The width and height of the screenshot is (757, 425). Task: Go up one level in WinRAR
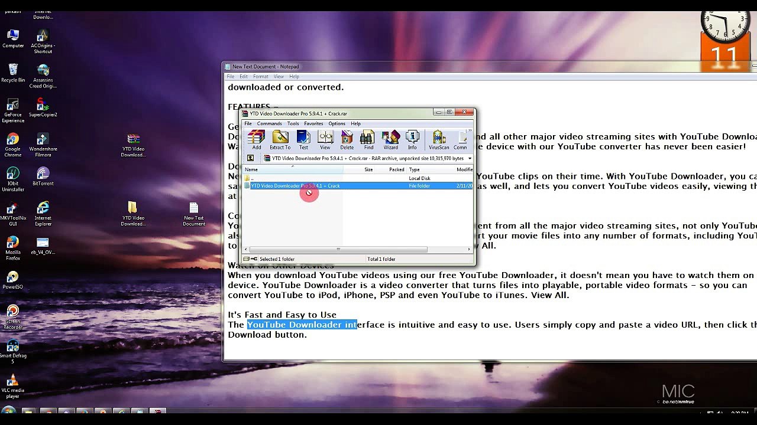point(250,158)
